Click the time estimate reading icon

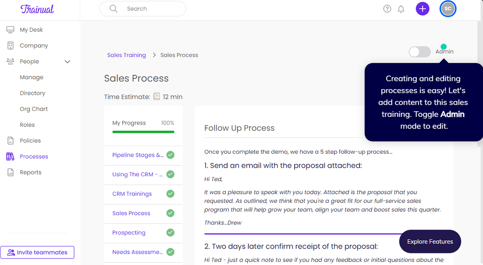tap(157, 96)
